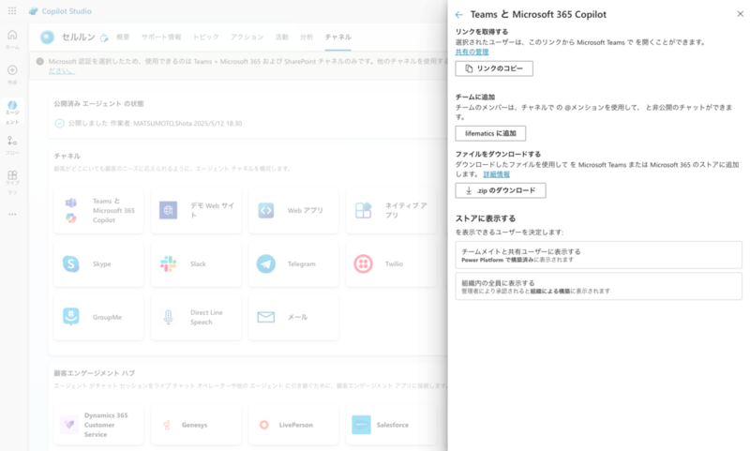The height and width of the screenshot is (451, 750).
Task: Select the Telegram channel icon
Action: pos(266,263)
